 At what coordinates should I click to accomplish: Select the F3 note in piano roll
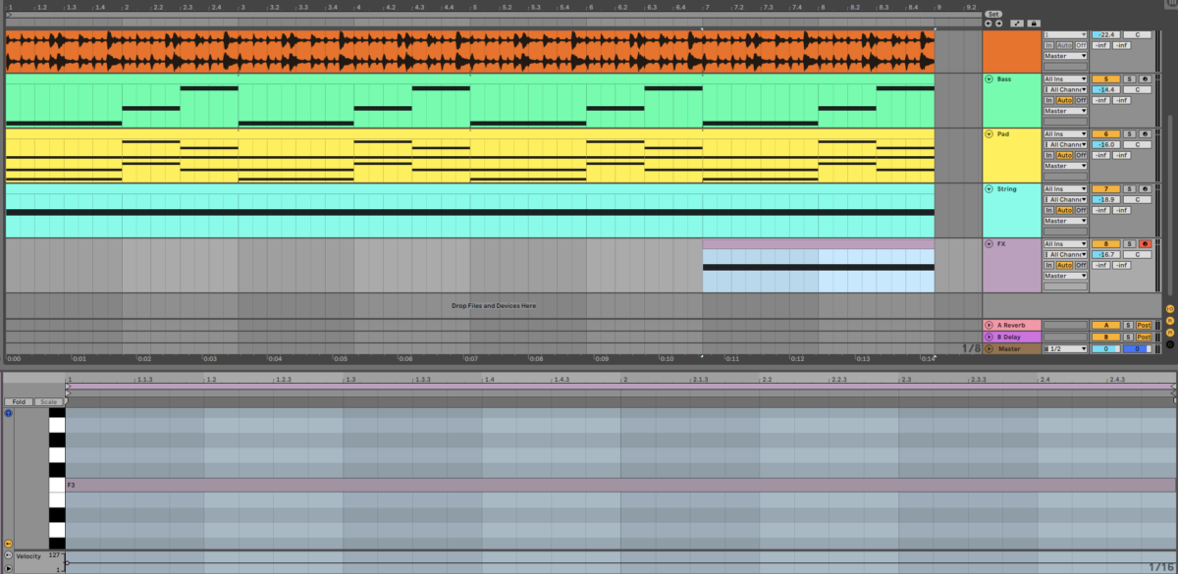(621, 485)
